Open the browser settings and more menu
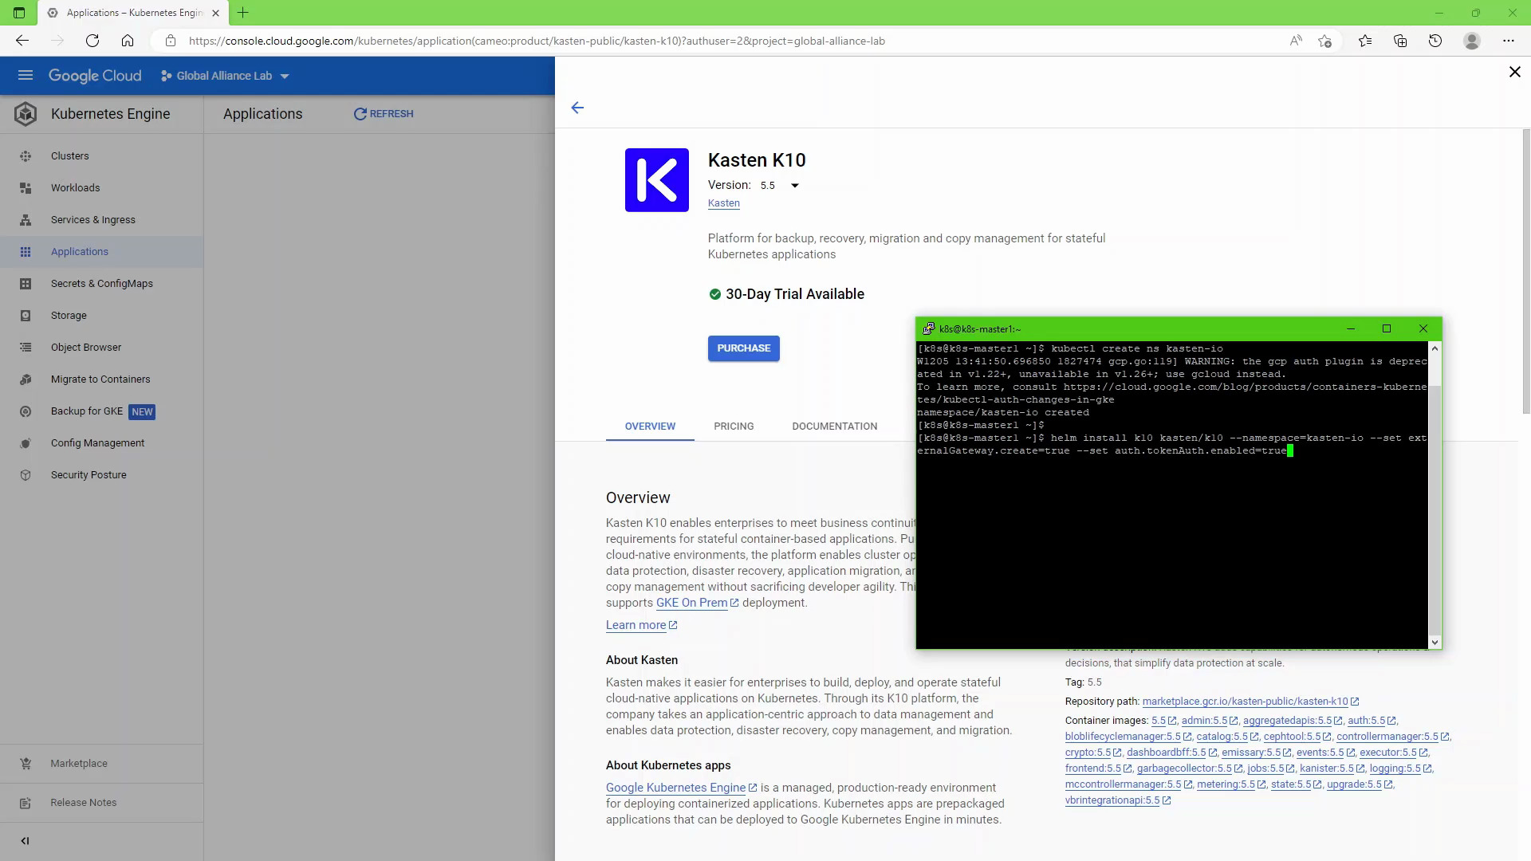Viewport: 1531px width, 861px height. [x=1508, y=41]
